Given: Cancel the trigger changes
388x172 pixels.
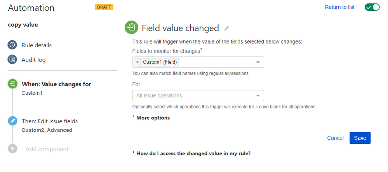Looking at the screenshot, I should coord(335,138).
